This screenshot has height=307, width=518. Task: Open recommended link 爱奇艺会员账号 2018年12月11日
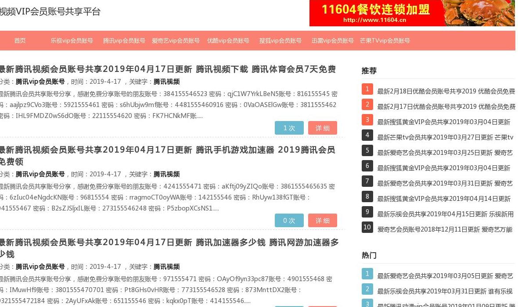(x=445, y=229)
